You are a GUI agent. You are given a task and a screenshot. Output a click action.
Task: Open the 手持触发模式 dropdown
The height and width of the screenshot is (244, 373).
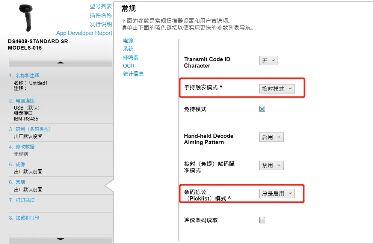[277, 89]
